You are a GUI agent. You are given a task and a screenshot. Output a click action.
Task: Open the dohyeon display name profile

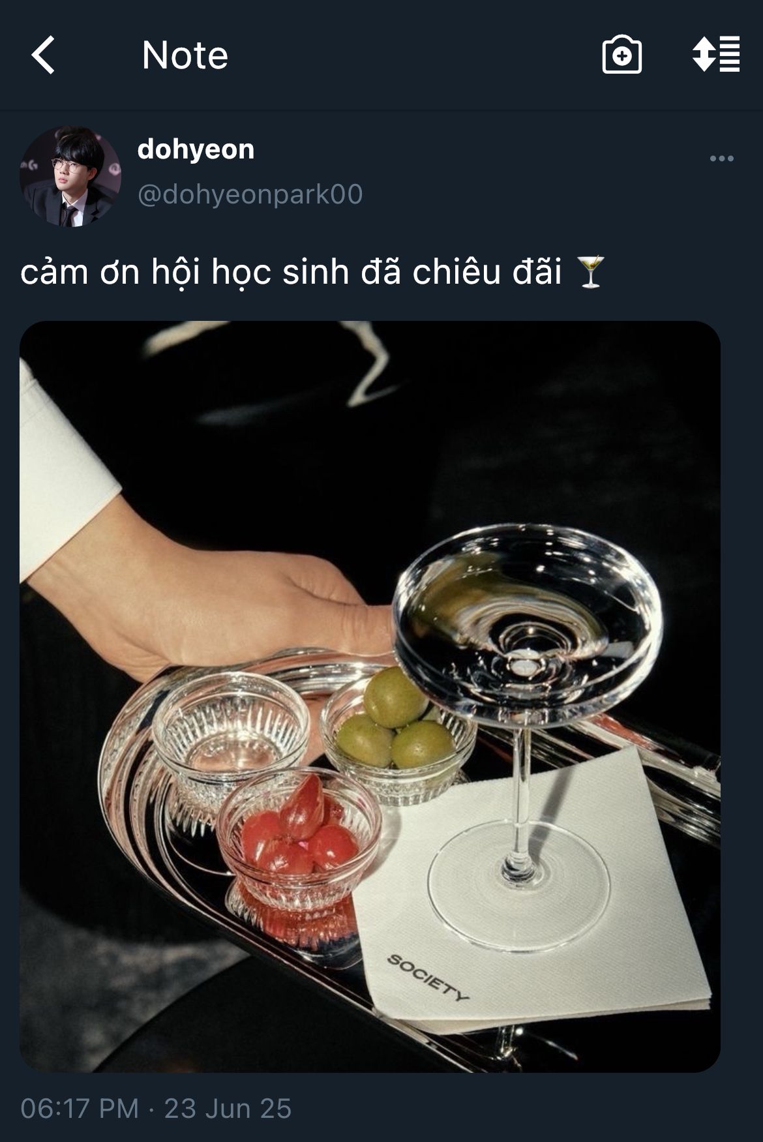[196, 149]
